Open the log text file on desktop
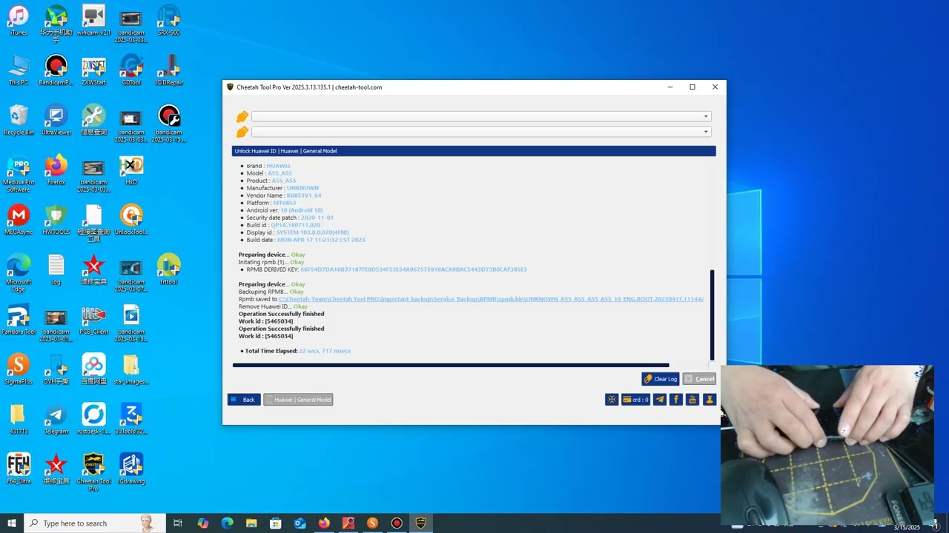Screen dimensions: 949x533 (56, 269)
